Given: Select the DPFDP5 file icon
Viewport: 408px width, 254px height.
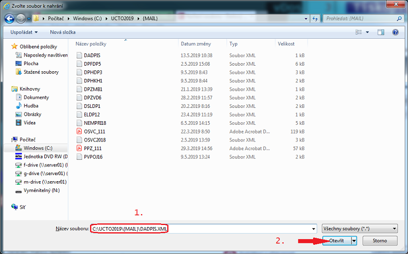Looking at the screenshot, I should point(79,64).
